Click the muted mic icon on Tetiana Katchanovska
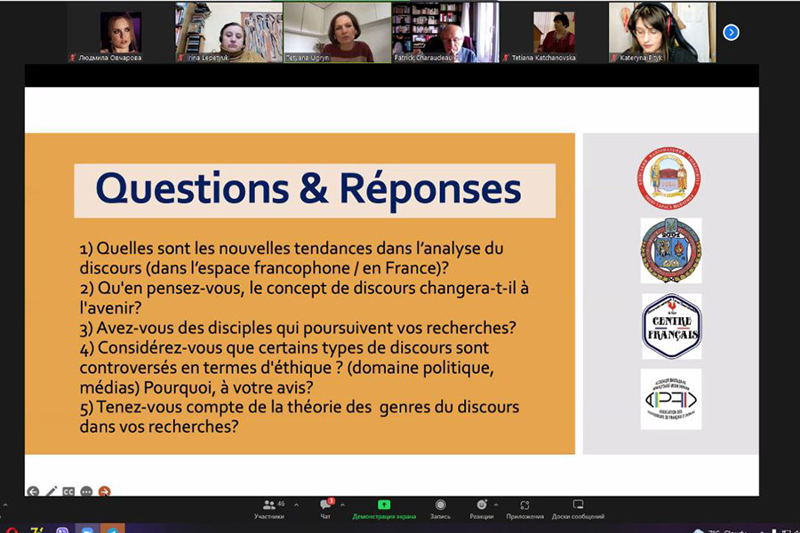 point(506,58)
